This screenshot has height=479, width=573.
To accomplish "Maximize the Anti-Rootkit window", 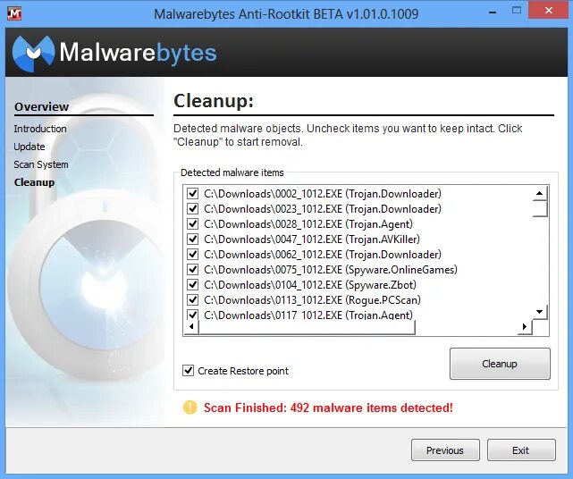I will click(x=517, y=10).
